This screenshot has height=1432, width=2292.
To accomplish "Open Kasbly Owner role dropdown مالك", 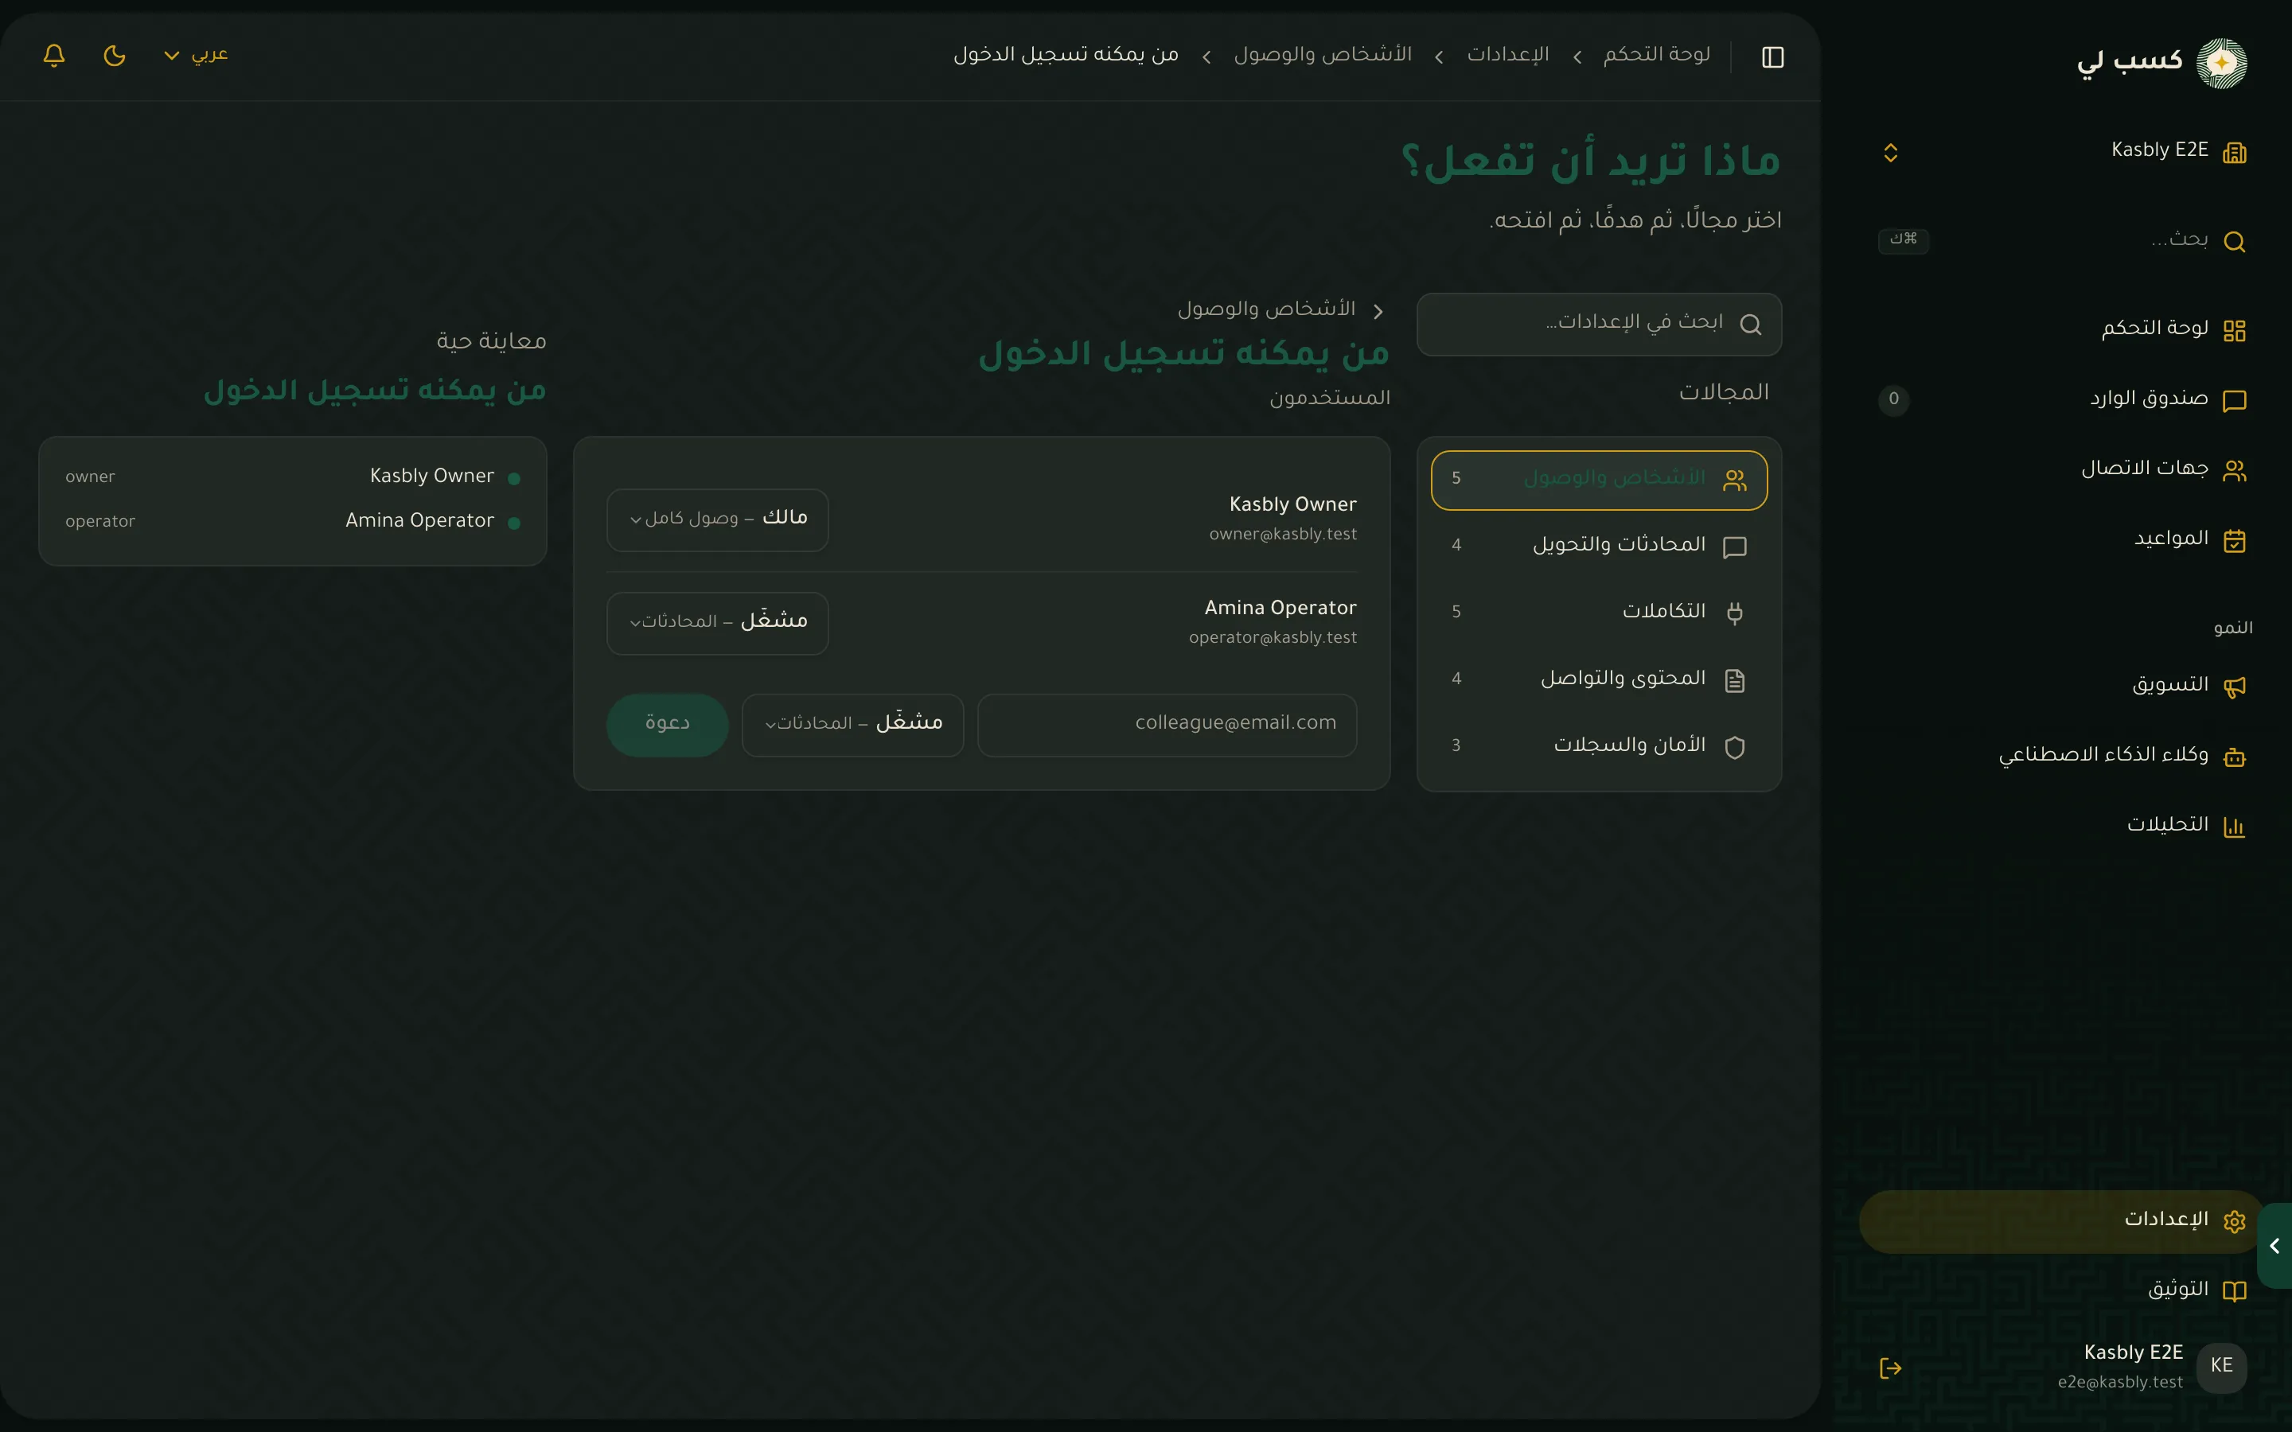I will tap(717, 520).
